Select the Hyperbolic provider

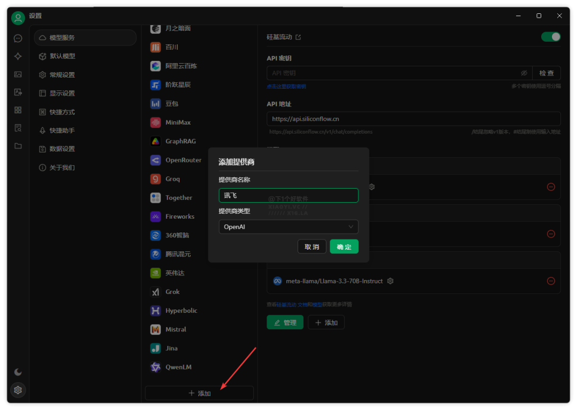199,311
